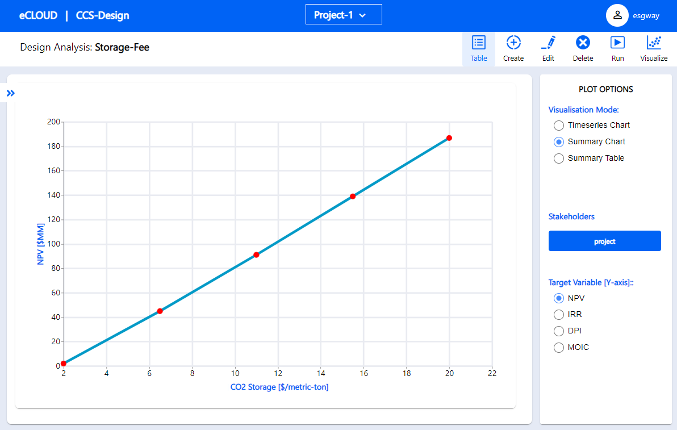Click the esgway user avatar icon

point(617,15)
